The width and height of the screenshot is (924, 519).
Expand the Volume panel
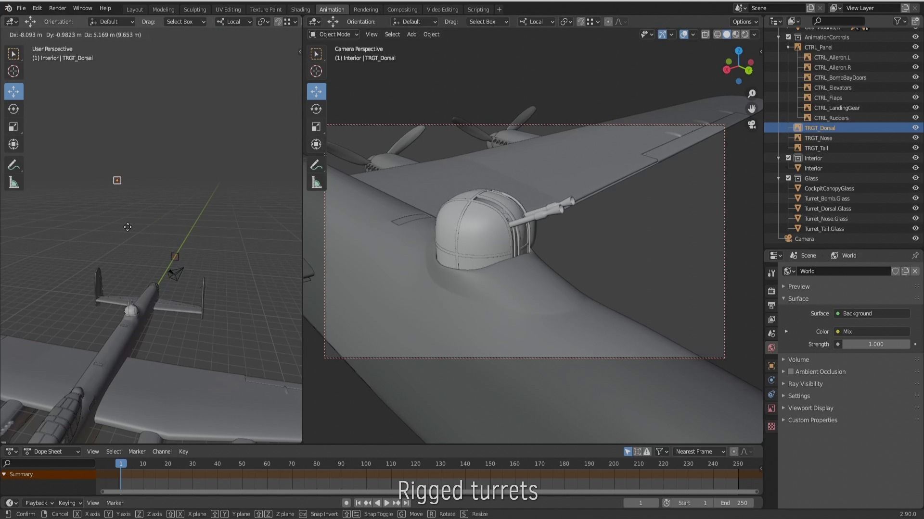coord(798,359)
